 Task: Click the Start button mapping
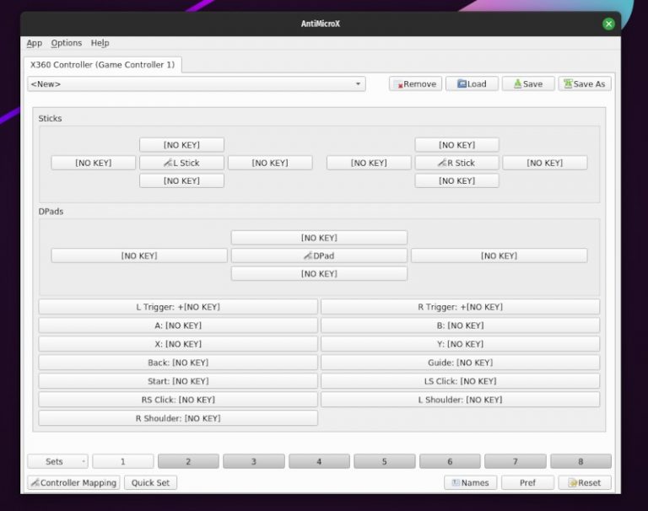click(178, 381)
